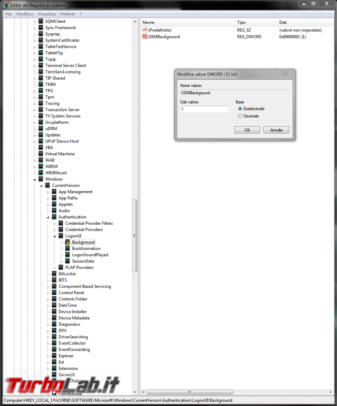The width and height of the screenshot is (337, 406).
Task: Cancel the dialog with Annulla
Action: [x=276, y=130]
